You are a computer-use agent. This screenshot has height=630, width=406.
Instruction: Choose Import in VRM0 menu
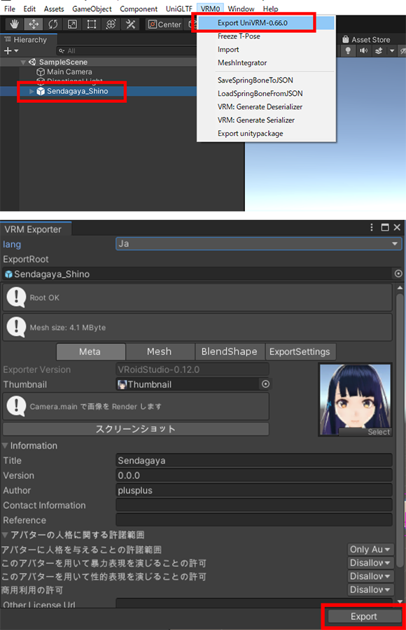pos(266,50)
